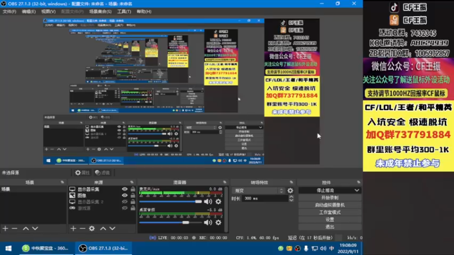Move source down in Sources panel
The width and height of the screenshot is (454, 255).
tap(112, 228)
